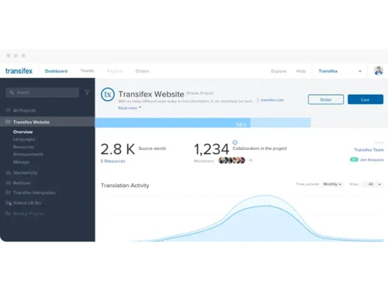Click the Join Requests count badge
This screenshot has height=291, width=388.
click(x=354, y=160)
